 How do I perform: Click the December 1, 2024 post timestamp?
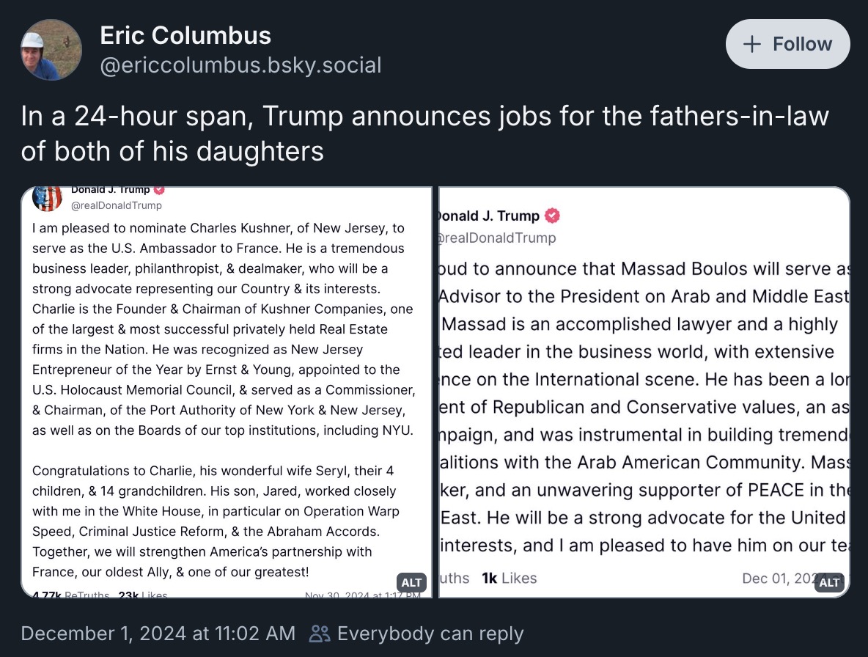pos(158,634)
